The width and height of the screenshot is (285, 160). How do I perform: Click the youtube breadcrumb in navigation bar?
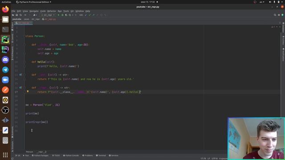click(x=17, y=19)
